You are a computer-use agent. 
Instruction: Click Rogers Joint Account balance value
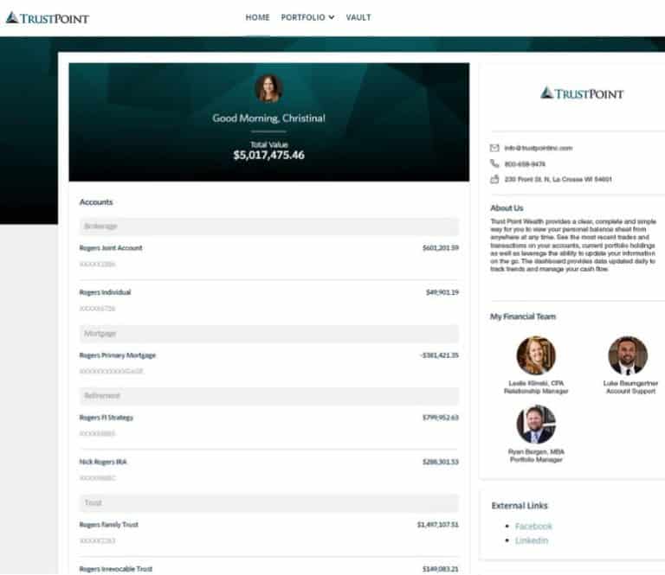(x=440, y=247)
